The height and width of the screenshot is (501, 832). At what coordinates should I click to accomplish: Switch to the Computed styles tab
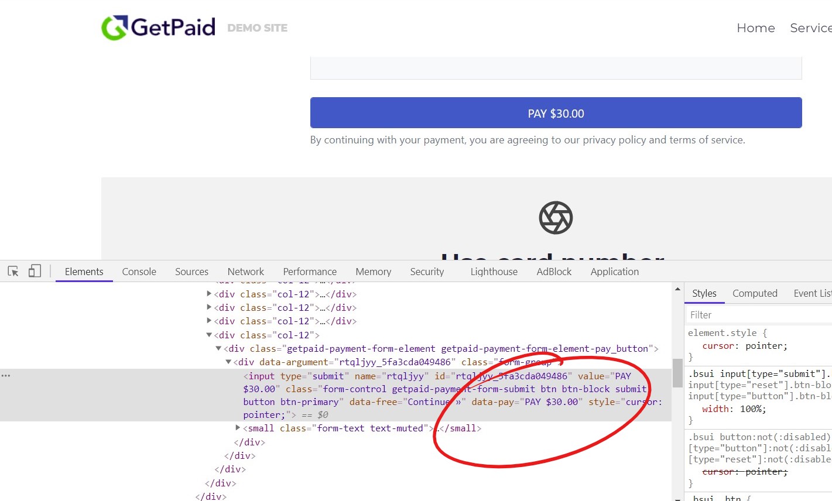pos(755,293)
